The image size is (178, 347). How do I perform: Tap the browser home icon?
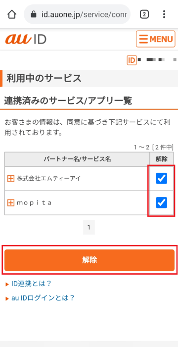tap(12, 15)
